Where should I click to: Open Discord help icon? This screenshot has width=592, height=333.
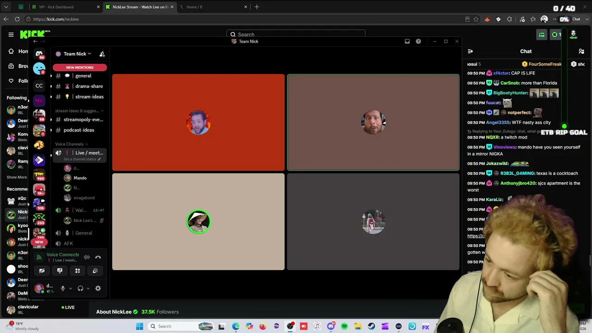click(x=418, y=41)
